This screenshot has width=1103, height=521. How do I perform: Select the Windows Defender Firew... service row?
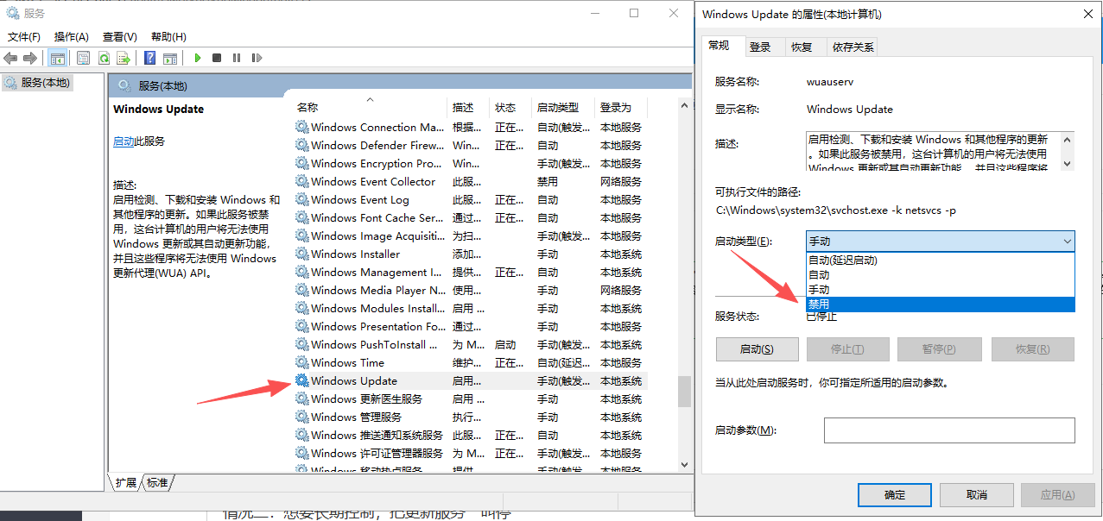tap(471, 145)
